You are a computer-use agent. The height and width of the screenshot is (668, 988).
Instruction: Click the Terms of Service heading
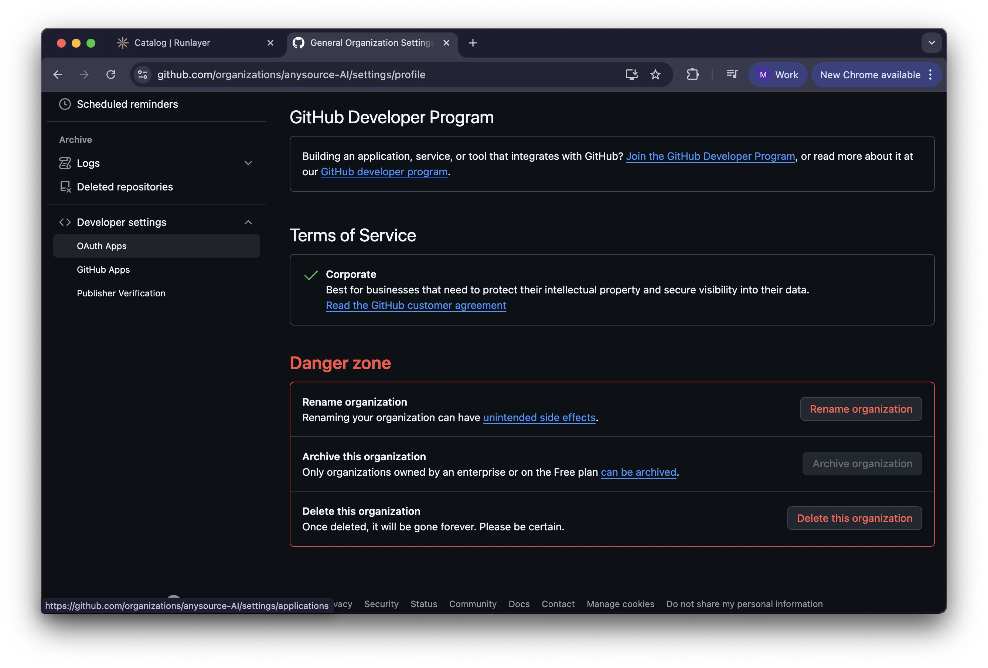click(353, 235)
